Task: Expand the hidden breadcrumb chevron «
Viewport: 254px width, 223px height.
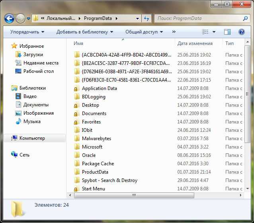Action: click(x=43, y=18)
